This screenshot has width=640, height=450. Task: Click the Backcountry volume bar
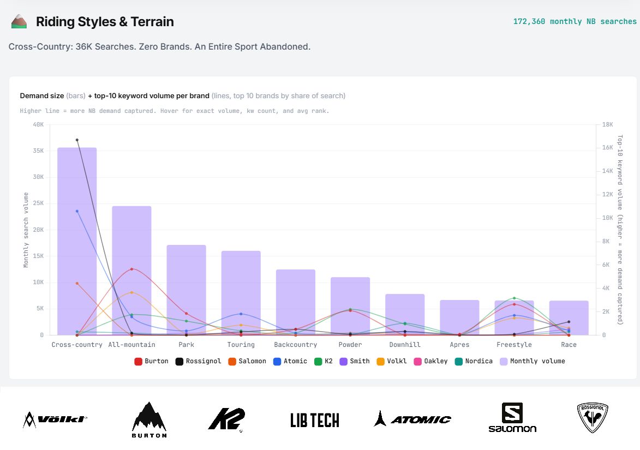[x=296, y=302]
